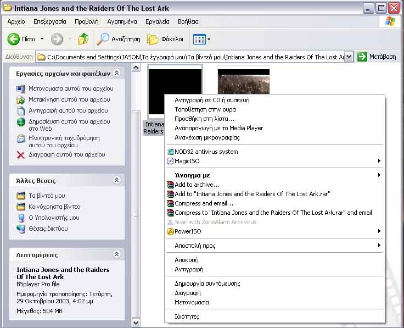Screen dimensions: 404x328
Task: Click the copy file icon in tasks pane
Action: (x=21, y=110)
